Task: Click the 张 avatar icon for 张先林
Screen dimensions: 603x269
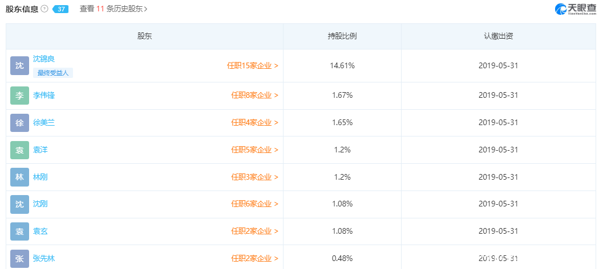Action: (19, 259)
